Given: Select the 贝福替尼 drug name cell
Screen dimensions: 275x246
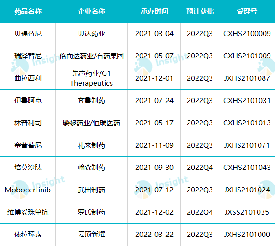Looking at the screenshot, I should (28, 34).
